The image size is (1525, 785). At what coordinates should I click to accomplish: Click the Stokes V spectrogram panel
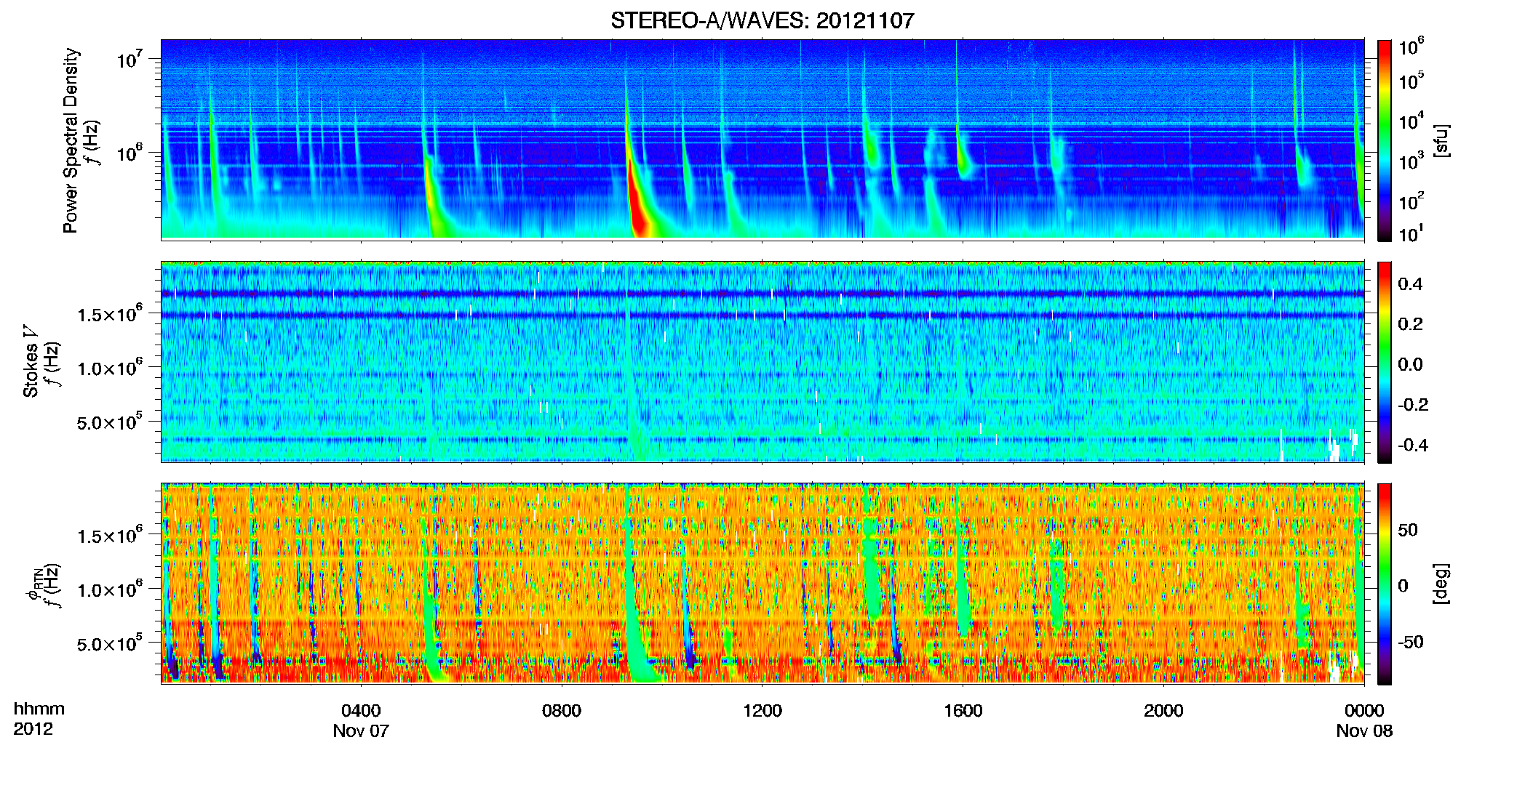762,361
